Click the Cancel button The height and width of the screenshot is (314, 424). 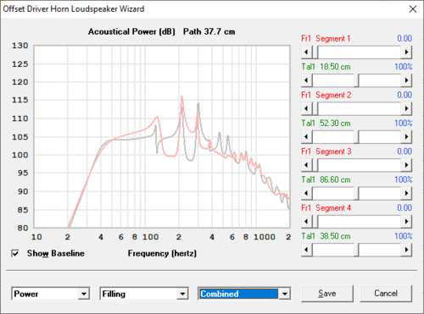tap(386, 294)
